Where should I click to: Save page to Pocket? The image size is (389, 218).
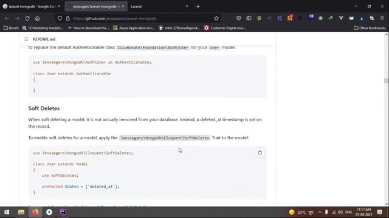tap(238, 18)
